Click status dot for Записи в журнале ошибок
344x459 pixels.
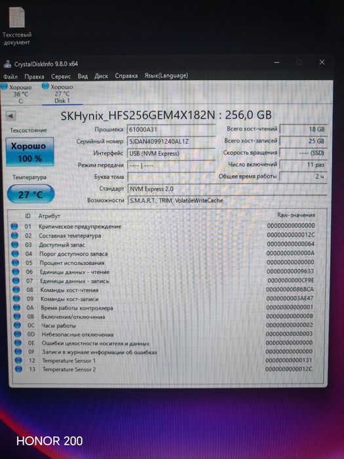tap(18, 351)
